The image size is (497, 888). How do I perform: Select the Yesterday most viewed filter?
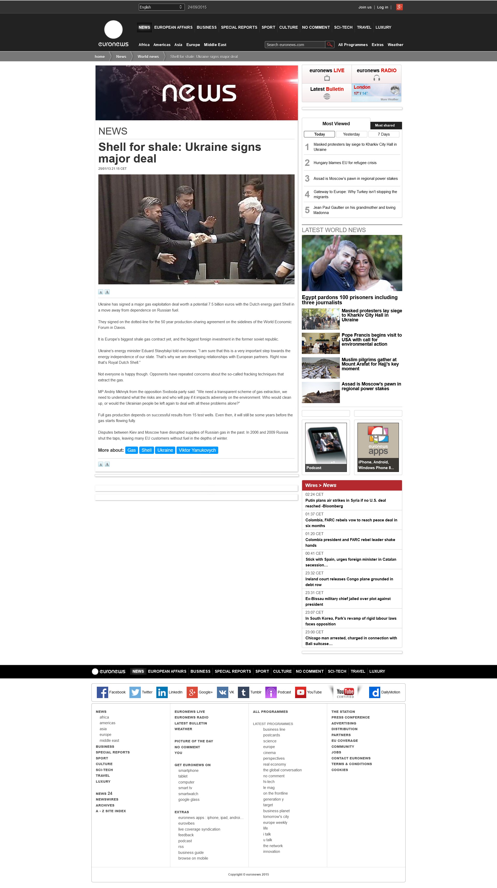coord(351,134)
